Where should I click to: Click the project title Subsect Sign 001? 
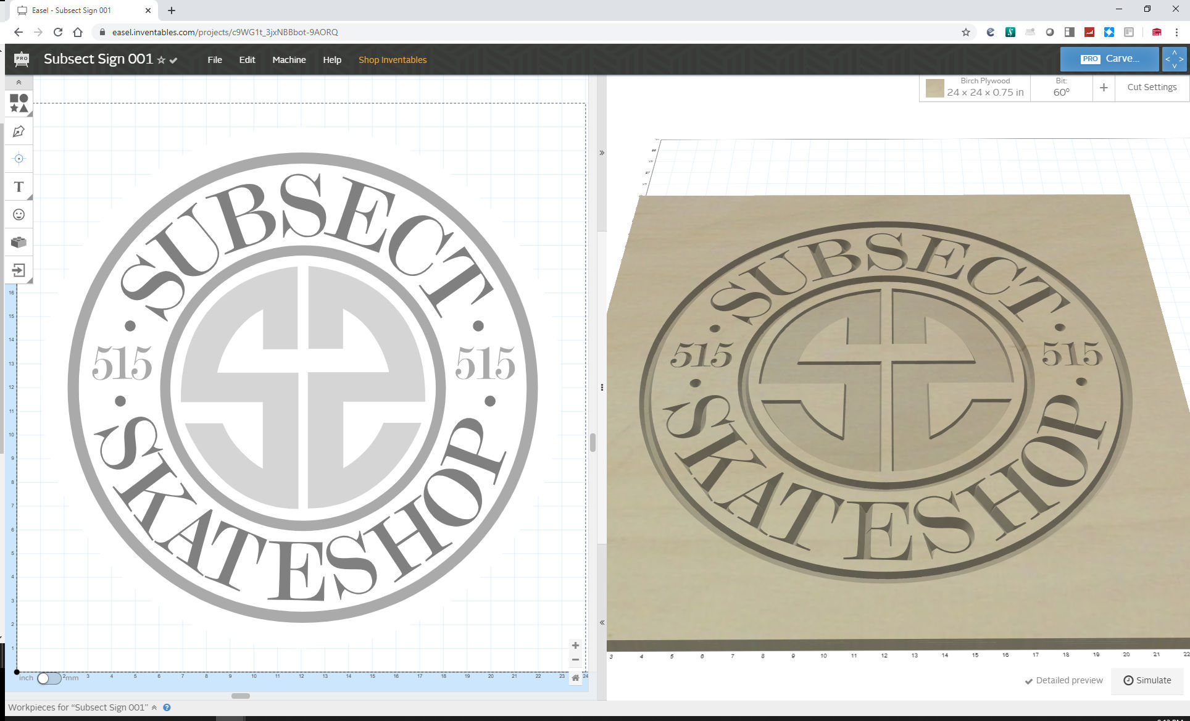98,59
